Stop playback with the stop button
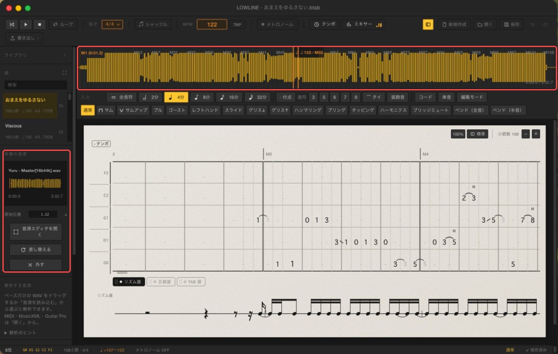 [x=40, y=25]
